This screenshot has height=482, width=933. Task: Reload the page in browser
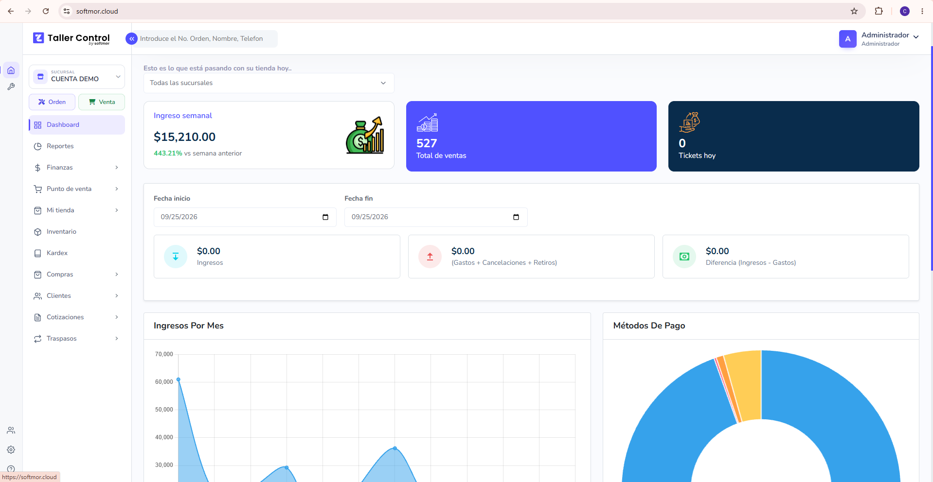(x=46, y=11)
